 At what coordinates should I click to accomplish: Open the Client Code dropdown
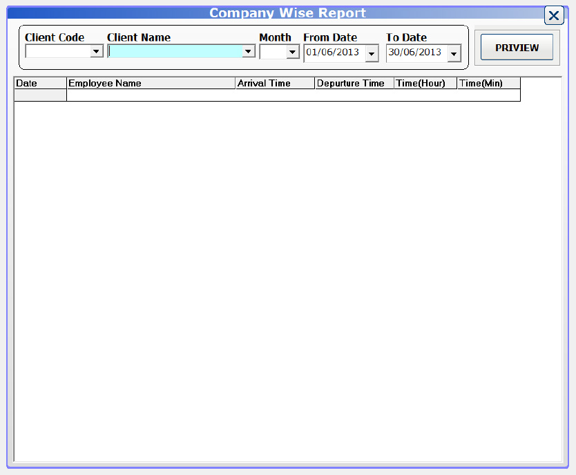click(96, 50)
